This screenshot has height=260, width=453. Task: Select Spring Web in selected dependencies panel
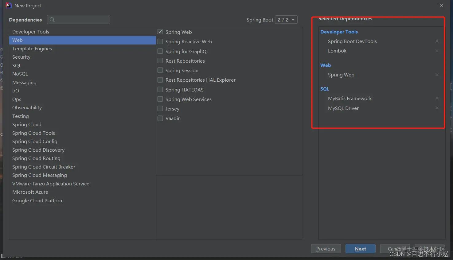click(x=341, y=75)
